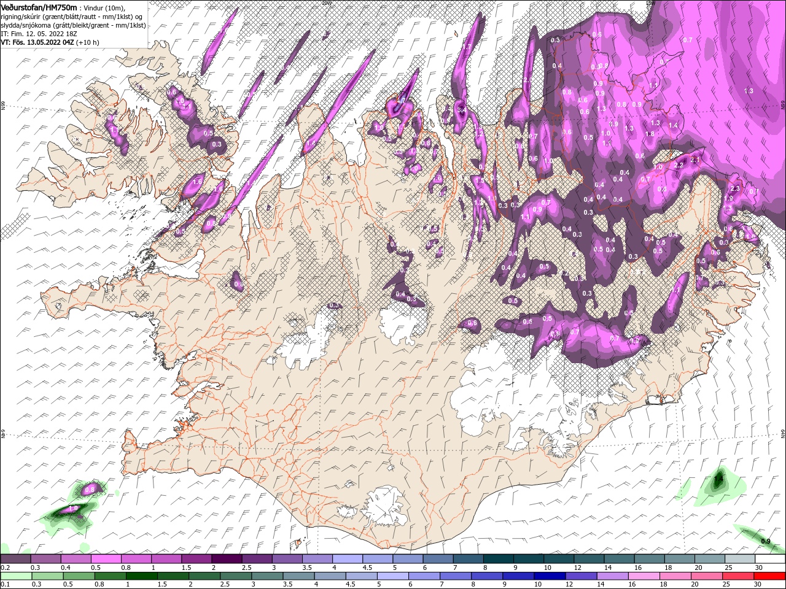Screen dimensions: 786x589
Task: Click the '1.0' value on the green rain cell
Action: coord(73,509)
